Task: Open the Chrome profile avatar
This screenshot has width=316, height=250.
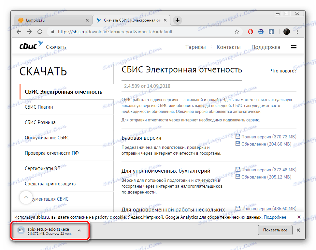Action: [287, 32]
